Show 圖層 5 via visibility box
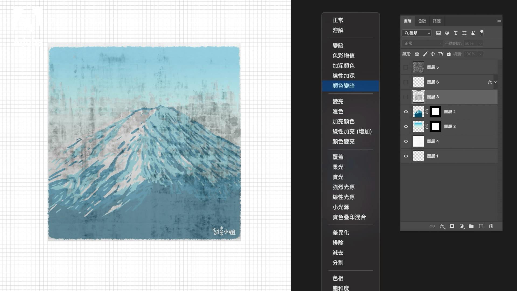Screen dimensions: 517x291 click(x=406, y=67)
